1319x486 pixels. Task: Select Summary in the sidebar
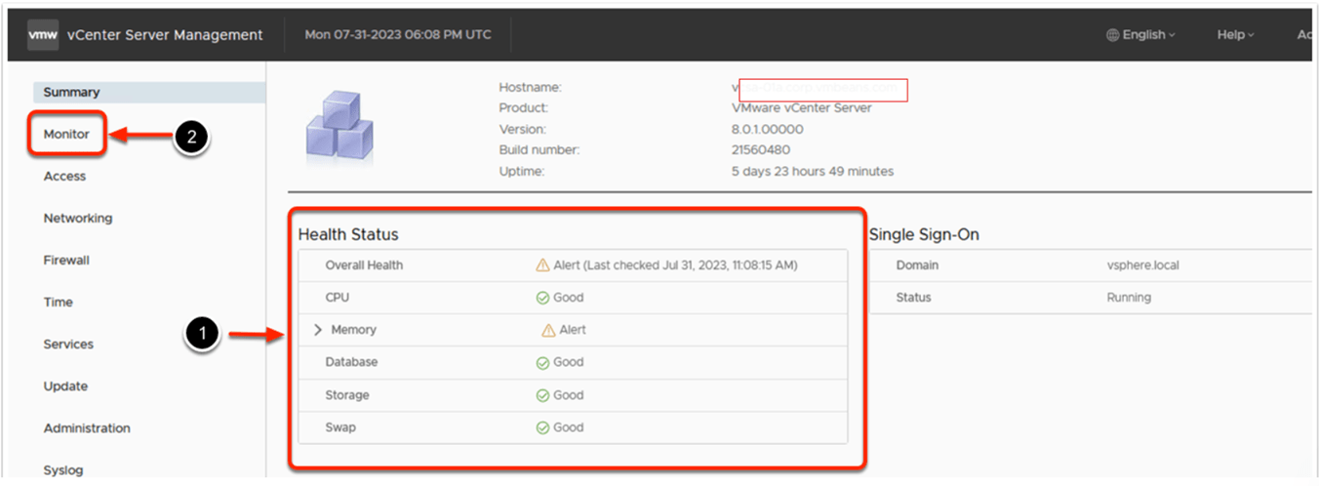click(x=71, y=93)
